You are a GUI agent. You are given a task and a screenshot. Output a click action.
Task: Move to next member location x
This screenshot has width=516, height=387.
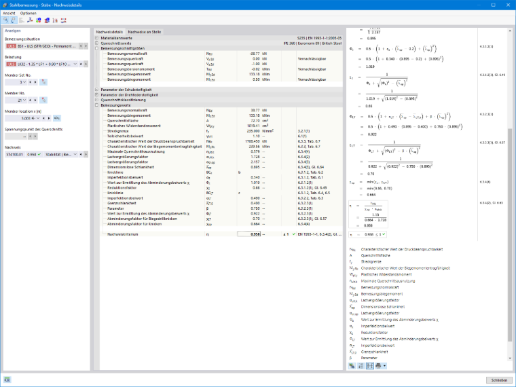[49, 118]
